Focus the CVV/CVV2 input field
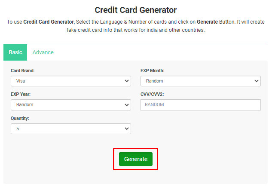The height and width of the screenshot is (193, 272). click(201, 105)
